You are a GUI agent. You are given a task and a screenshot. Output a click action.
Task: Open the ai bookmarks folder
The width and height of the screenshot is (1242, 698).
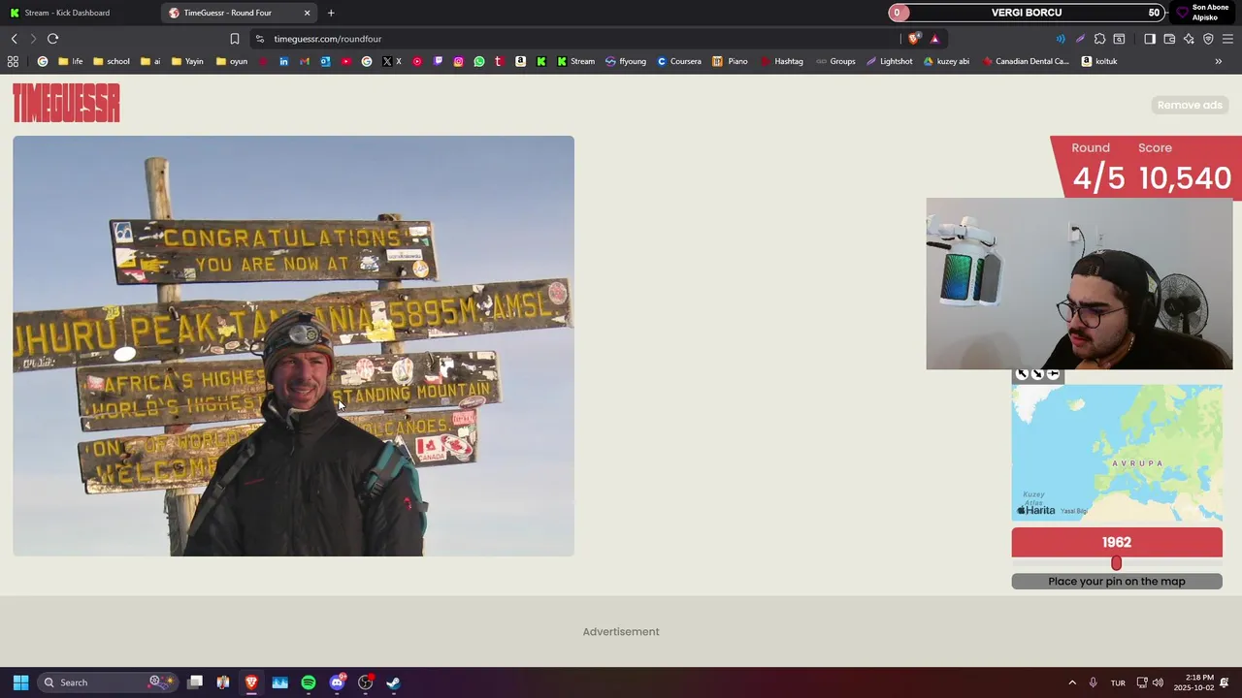(x=150, y=61)
